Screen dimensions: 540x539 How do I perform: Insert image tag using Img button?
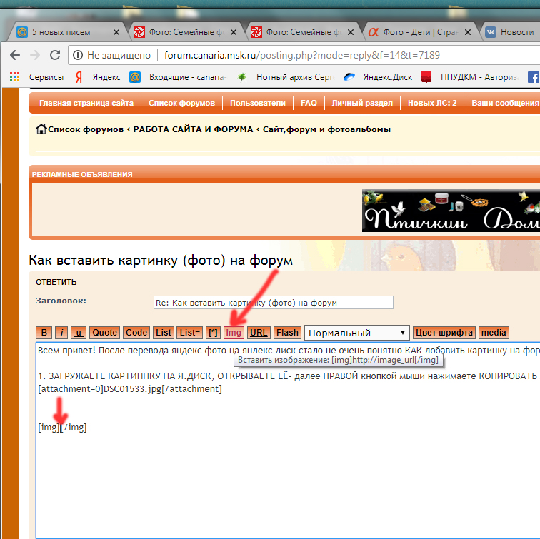(x=234, y=332)
